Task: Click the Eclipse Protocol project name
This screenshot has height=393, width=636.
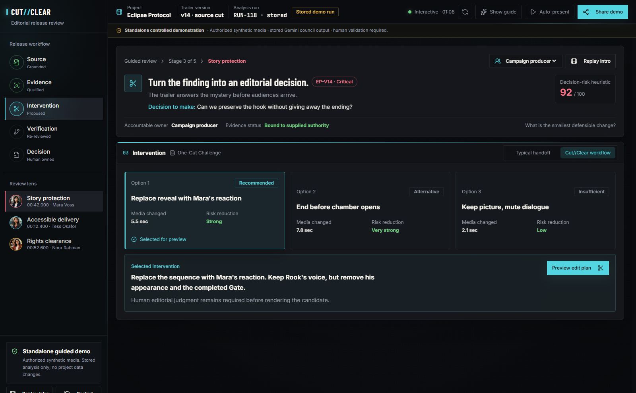Action: coord(149,15)
